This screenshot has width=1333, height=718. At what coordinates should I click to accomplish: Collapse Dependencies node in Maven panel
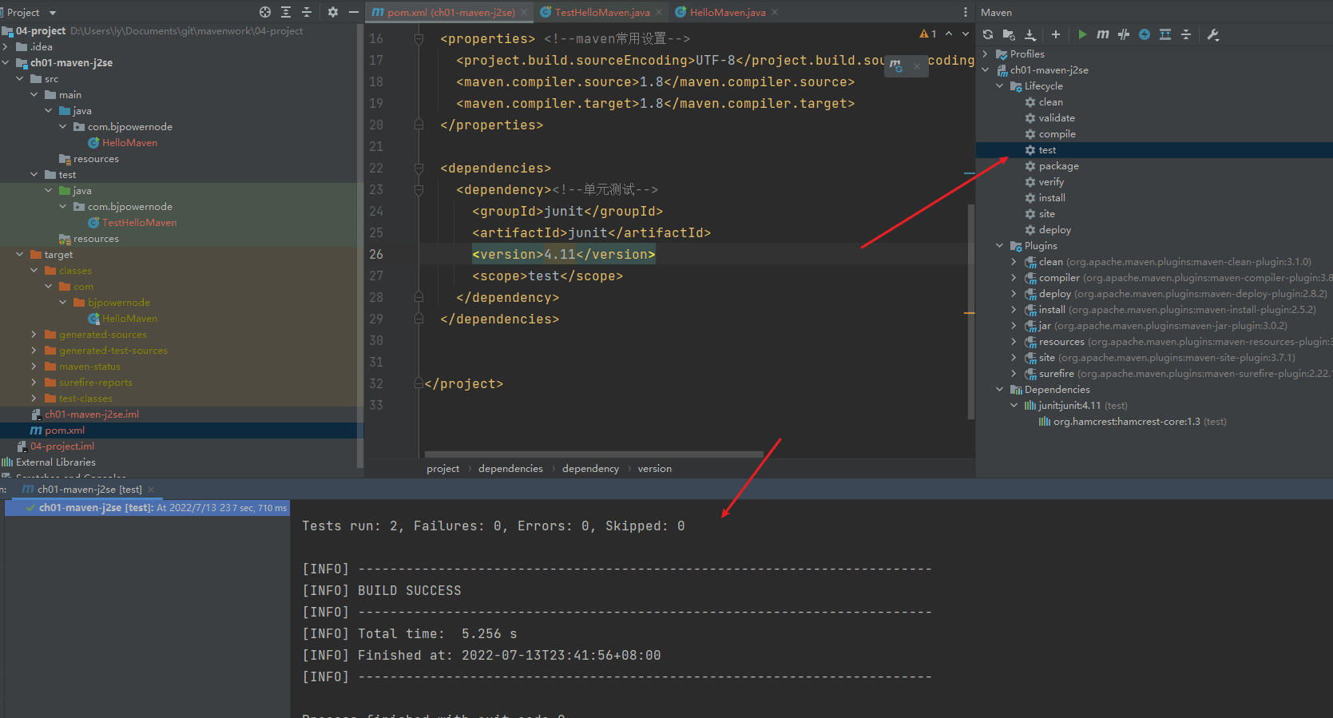coord(1000,390)
